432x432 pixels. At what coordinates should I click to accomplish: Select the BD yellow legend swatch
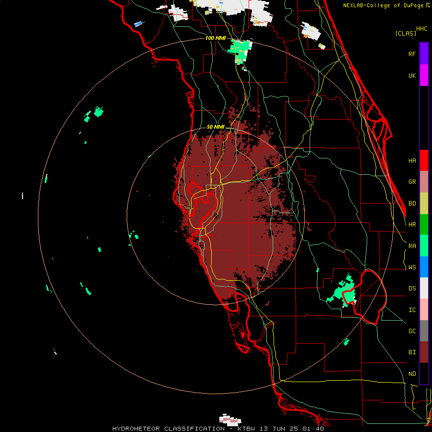pyautogui.click(x=424, y=203)
